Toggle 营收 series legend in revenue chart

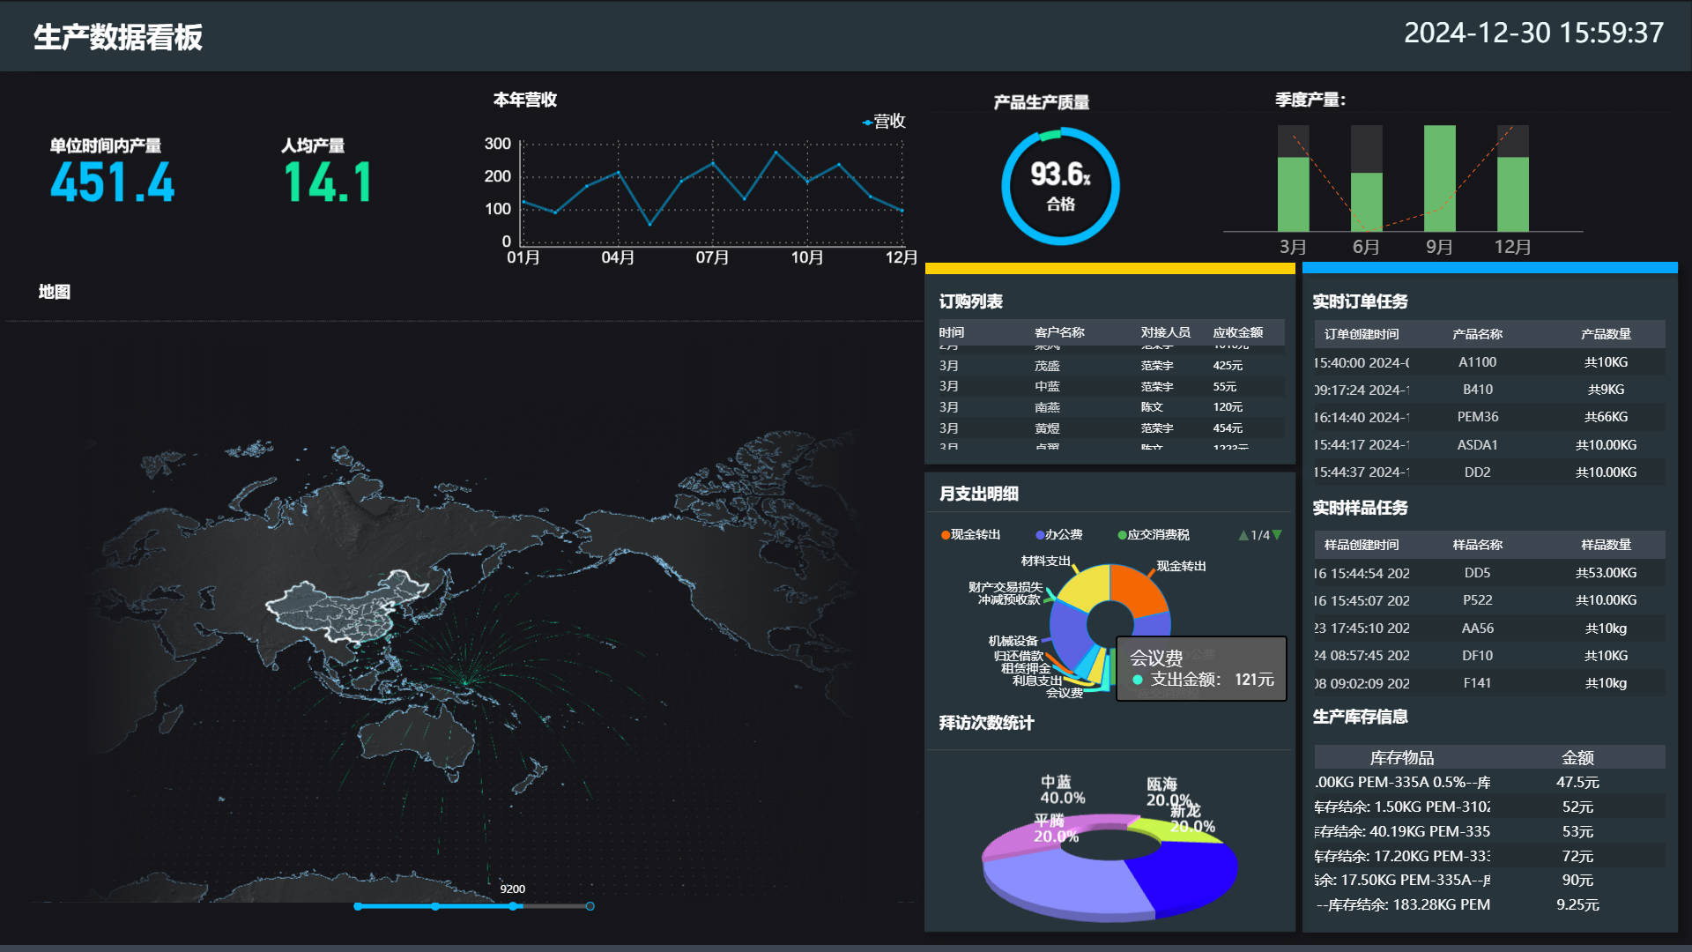[884, 122]
